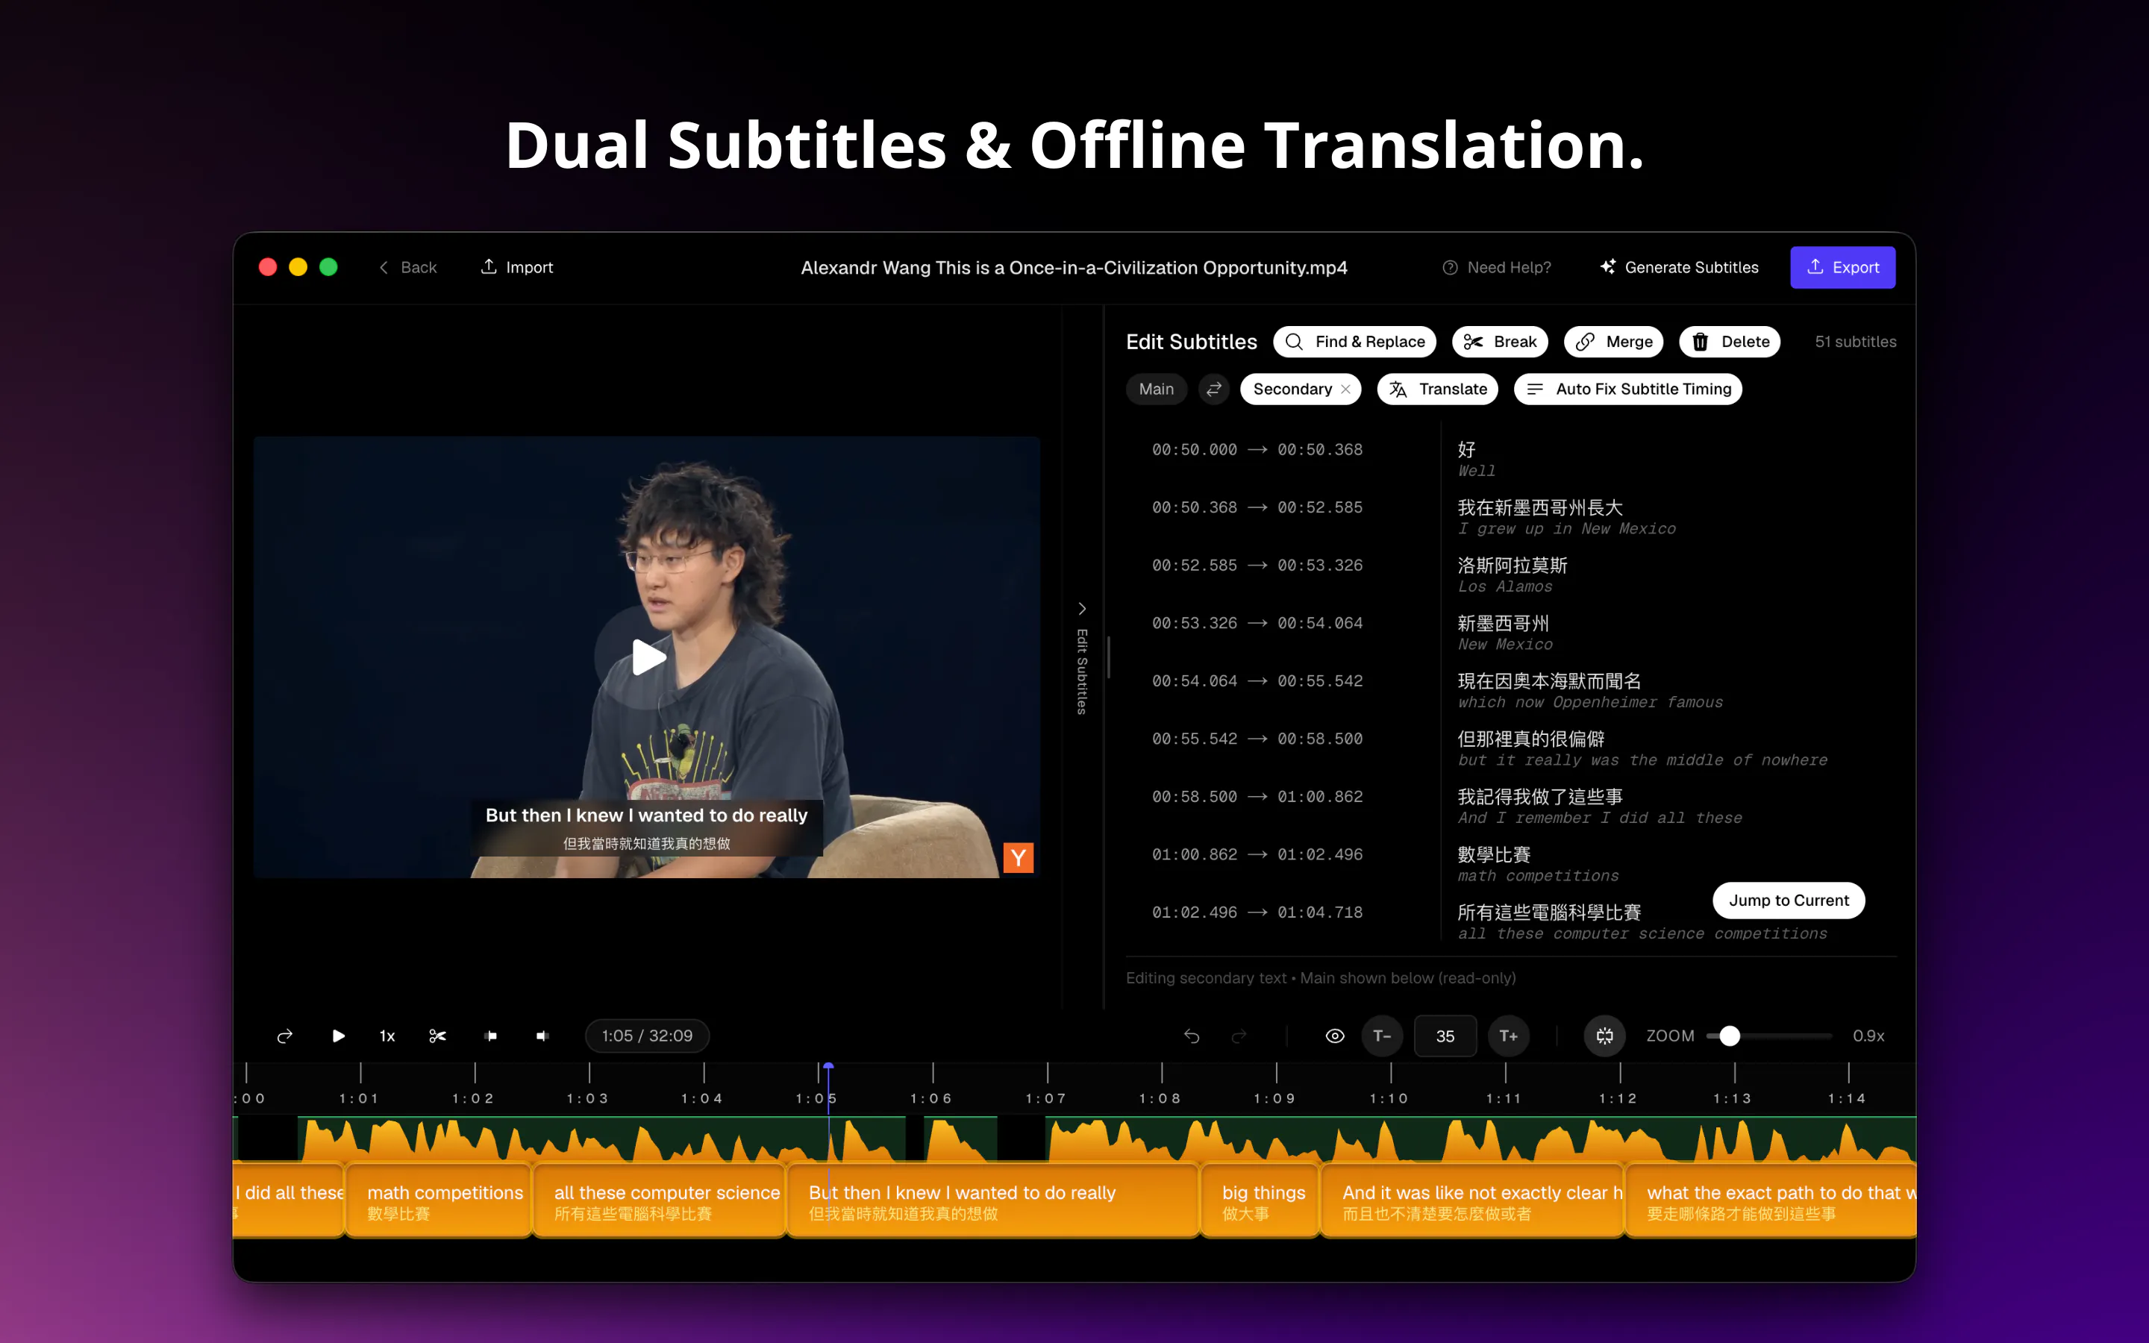Click the scrollbar handle left of the subtitle list

[1108, 657]
